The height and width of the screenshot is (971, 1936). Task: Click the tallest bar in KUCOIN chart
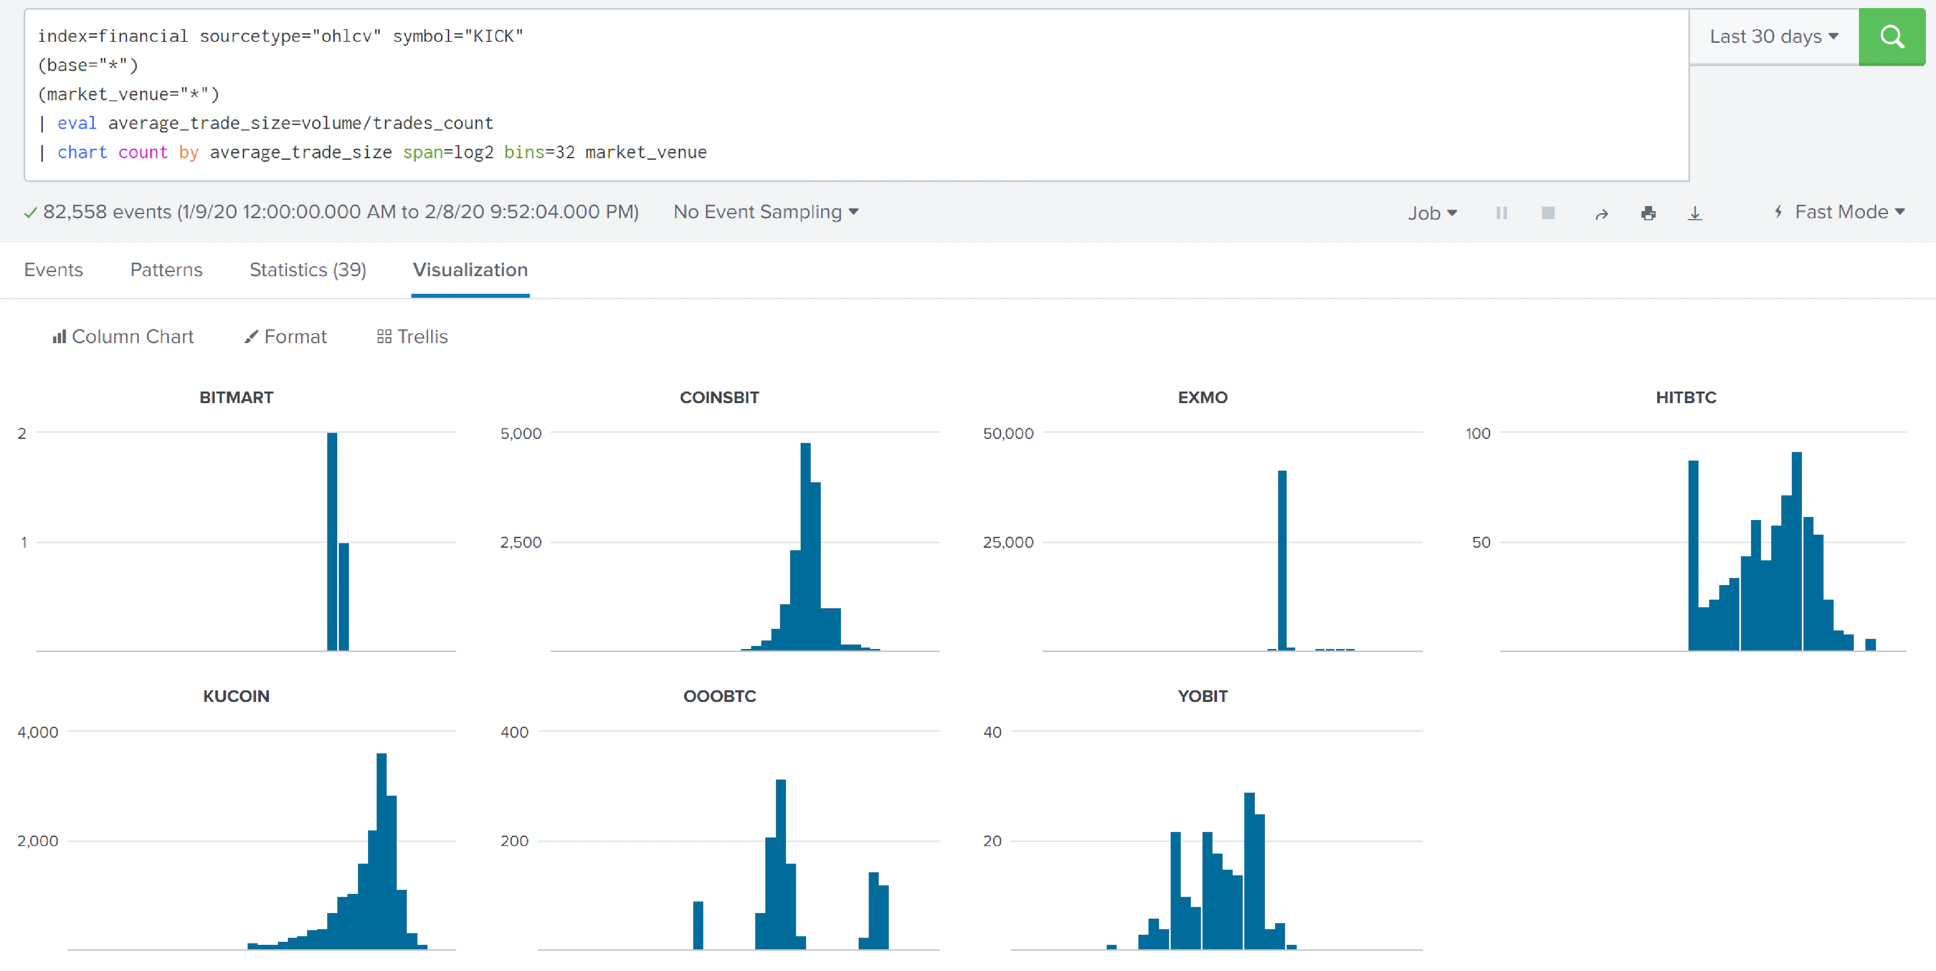[381, 851]
